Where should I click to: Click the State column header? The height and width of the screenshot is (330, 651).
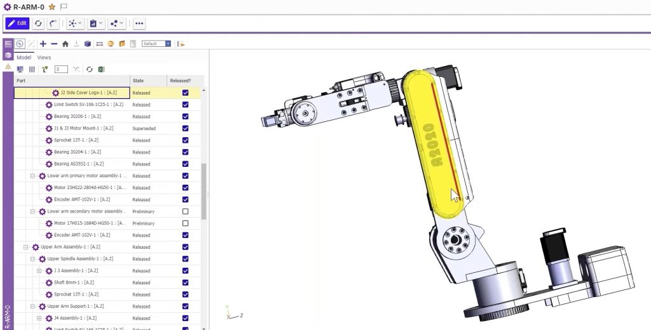138,81
